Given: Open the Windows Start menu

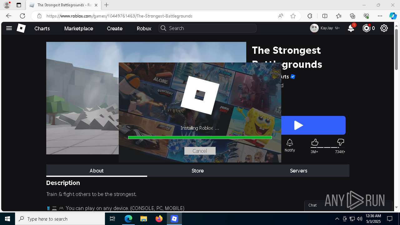Looking at the screenshot, I should 7,219.
